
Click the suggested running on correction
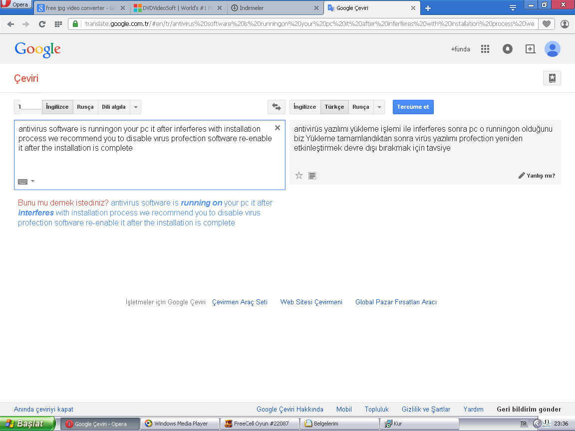pos(201,203)
